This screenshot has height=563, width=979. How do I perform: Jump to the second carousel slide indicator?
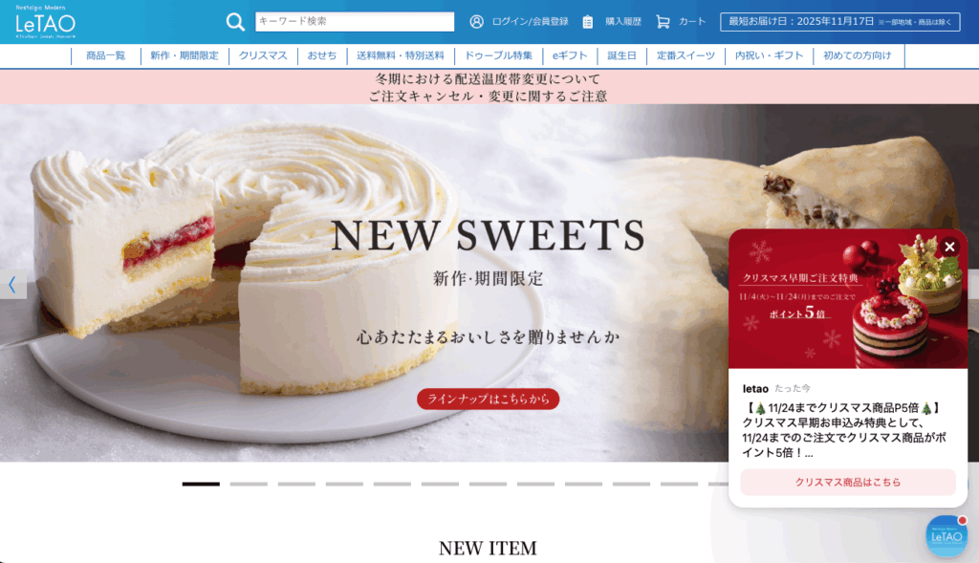tap(249, 484)
